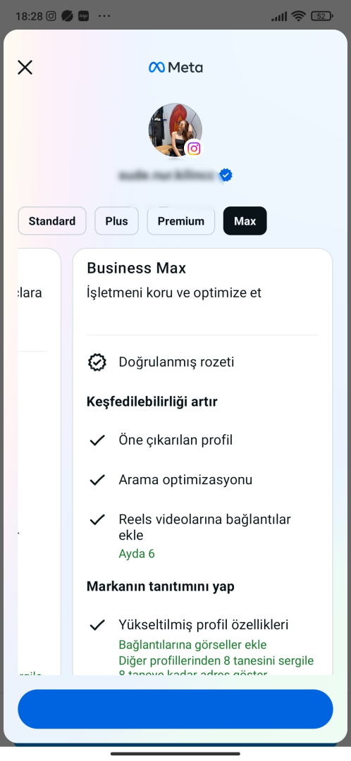
Task: Tap the Doğrulanmış rozeti badge icon
Action: point(97,362)
